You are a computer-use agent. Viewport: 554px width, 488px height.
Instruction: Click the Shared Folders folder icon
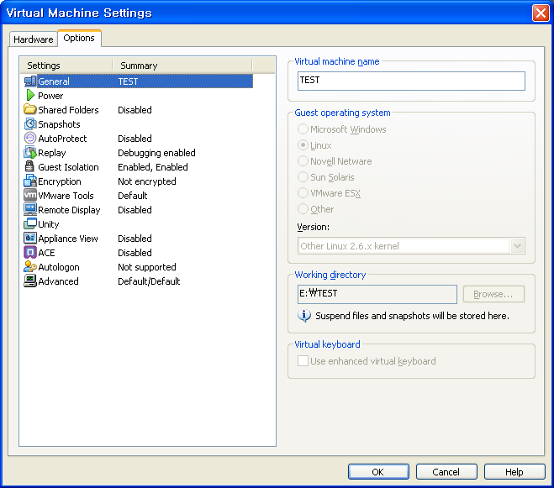pos(30,109)
